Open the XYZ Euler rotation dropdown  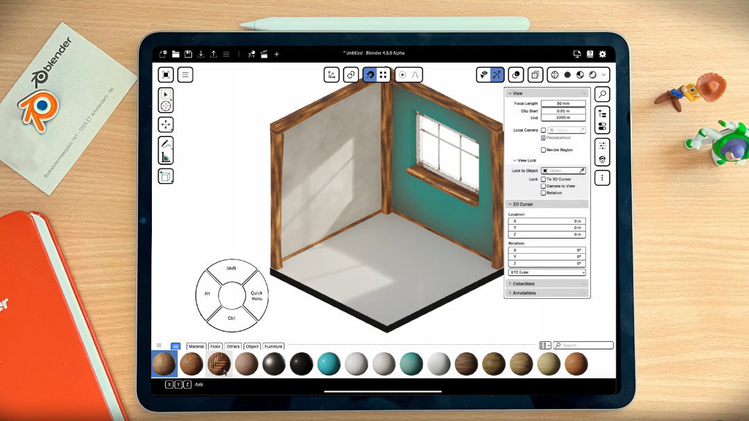[x=547, y=273]
